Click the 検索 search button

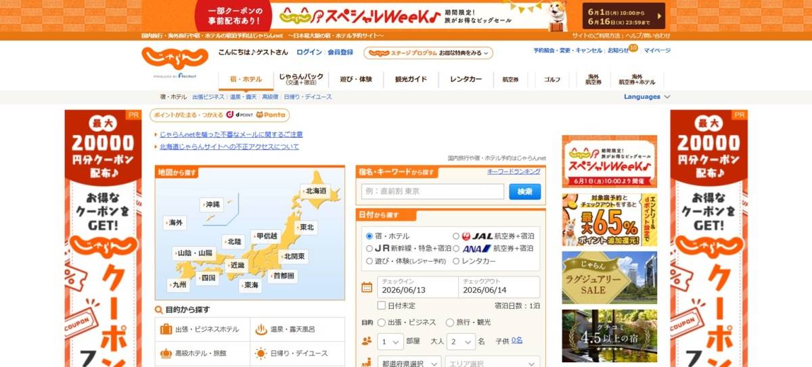click(x=525, y=191)
